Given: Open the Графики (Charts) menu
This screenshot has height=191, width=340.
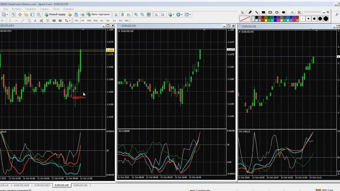Looking at the screenshot, I should (x=31, y=9).
